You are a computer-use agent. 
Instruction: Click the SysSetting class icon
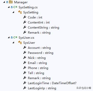pos(20,12)
